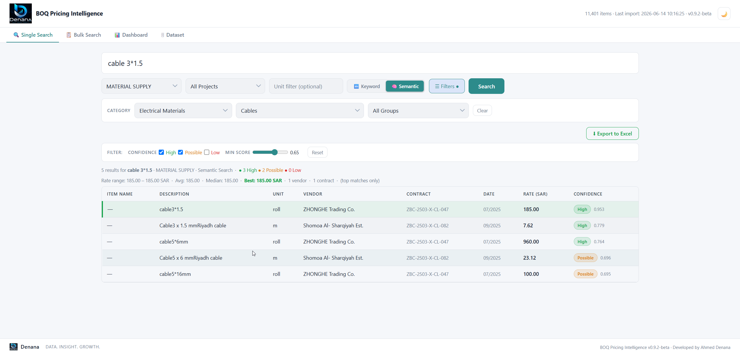Screen dimensions: 740x355
Task: Click the small Denana logo in the footer
Action: pyautogui.click(x=13, y=347)
